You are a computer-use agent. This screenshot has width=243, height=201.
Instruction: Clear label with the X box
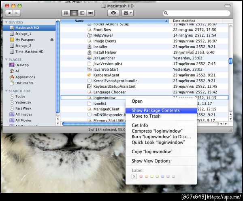(134, 176)
